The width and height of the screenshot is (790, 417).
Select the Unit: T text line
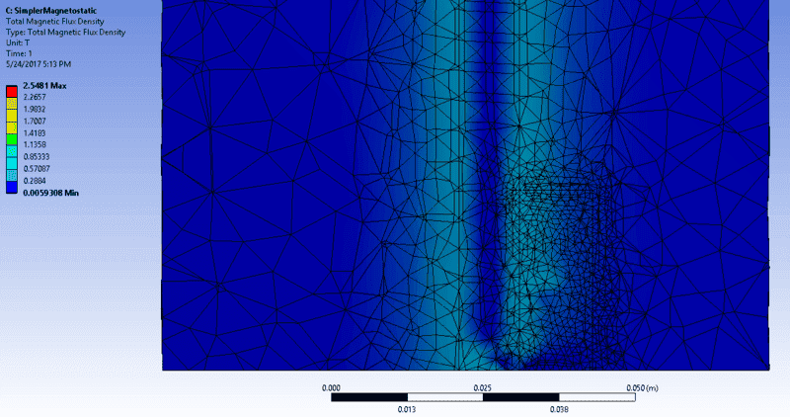tap(18, 37)
